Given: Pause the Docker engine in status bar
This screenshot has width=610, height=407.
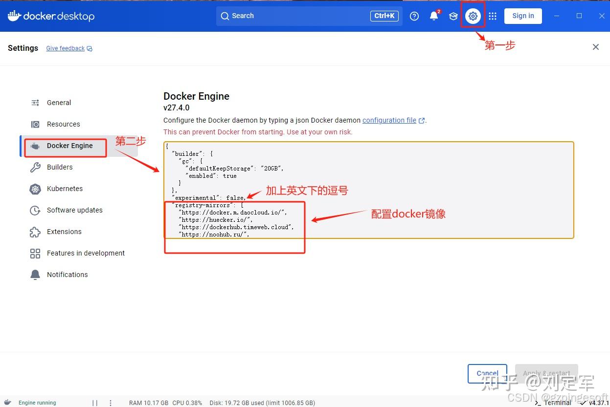Looking at the screenshot, I should [x=95, y=403].
